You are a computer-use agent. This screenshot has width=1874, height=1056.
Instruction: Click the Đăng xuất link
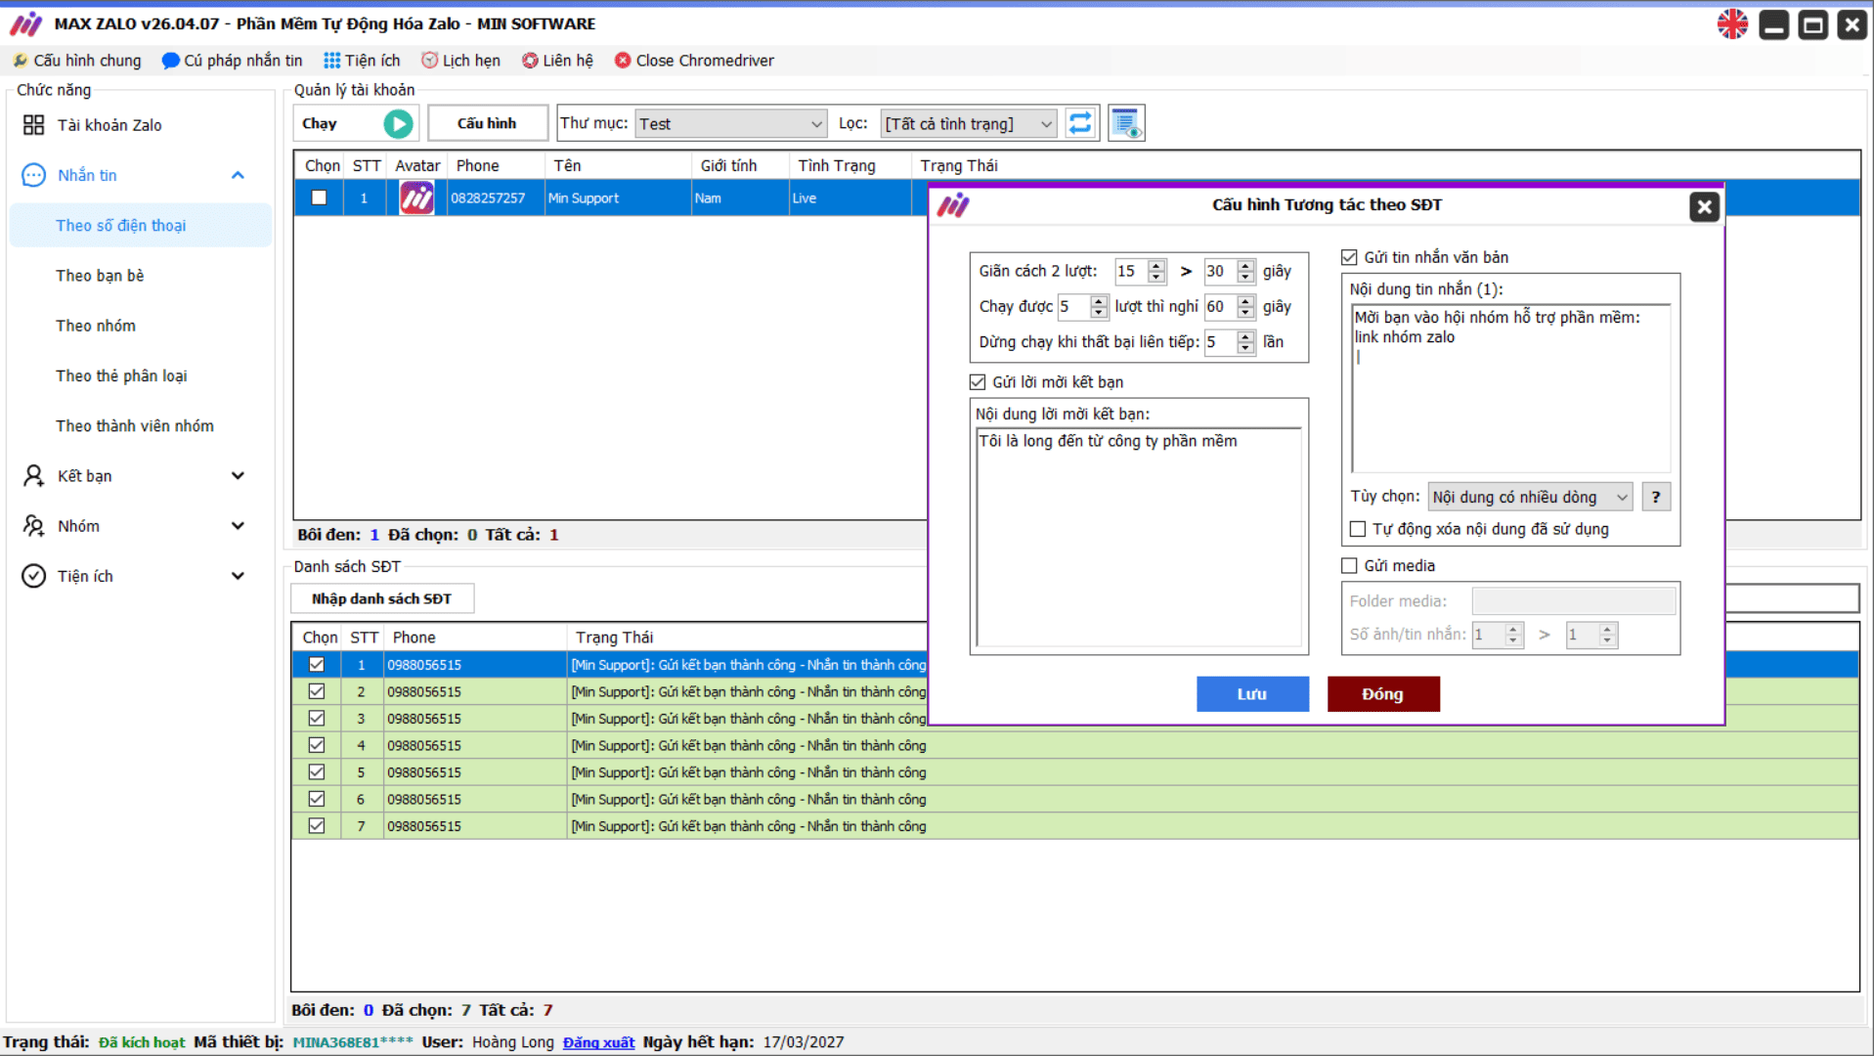click(x=598, y=1042)
